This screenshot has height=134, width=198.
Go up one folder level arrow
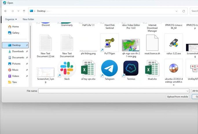pyautogui.click(x=24, y=11)
